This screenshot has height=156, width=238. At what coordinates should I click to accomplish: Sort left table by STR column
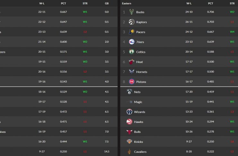[x=85, y=3]
